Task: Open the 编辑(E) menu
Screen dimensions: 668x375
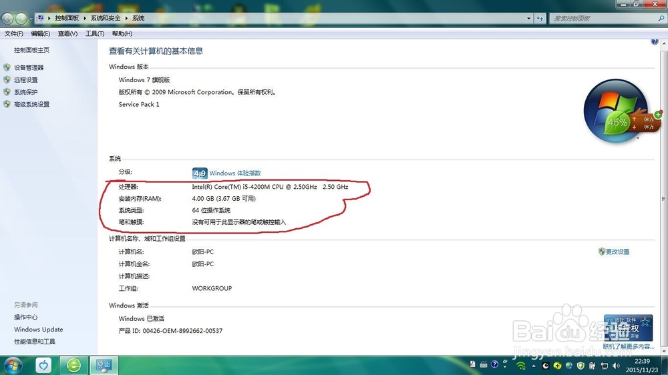Action: tap(40, 33)
